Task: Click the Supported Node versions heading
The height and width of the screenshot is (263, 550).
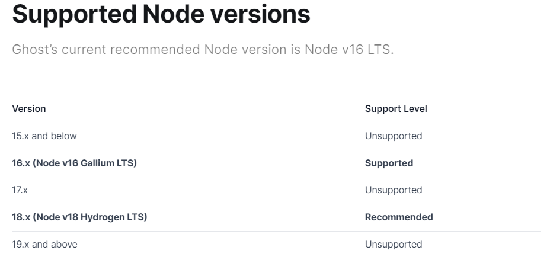Action: coord(161,14)
